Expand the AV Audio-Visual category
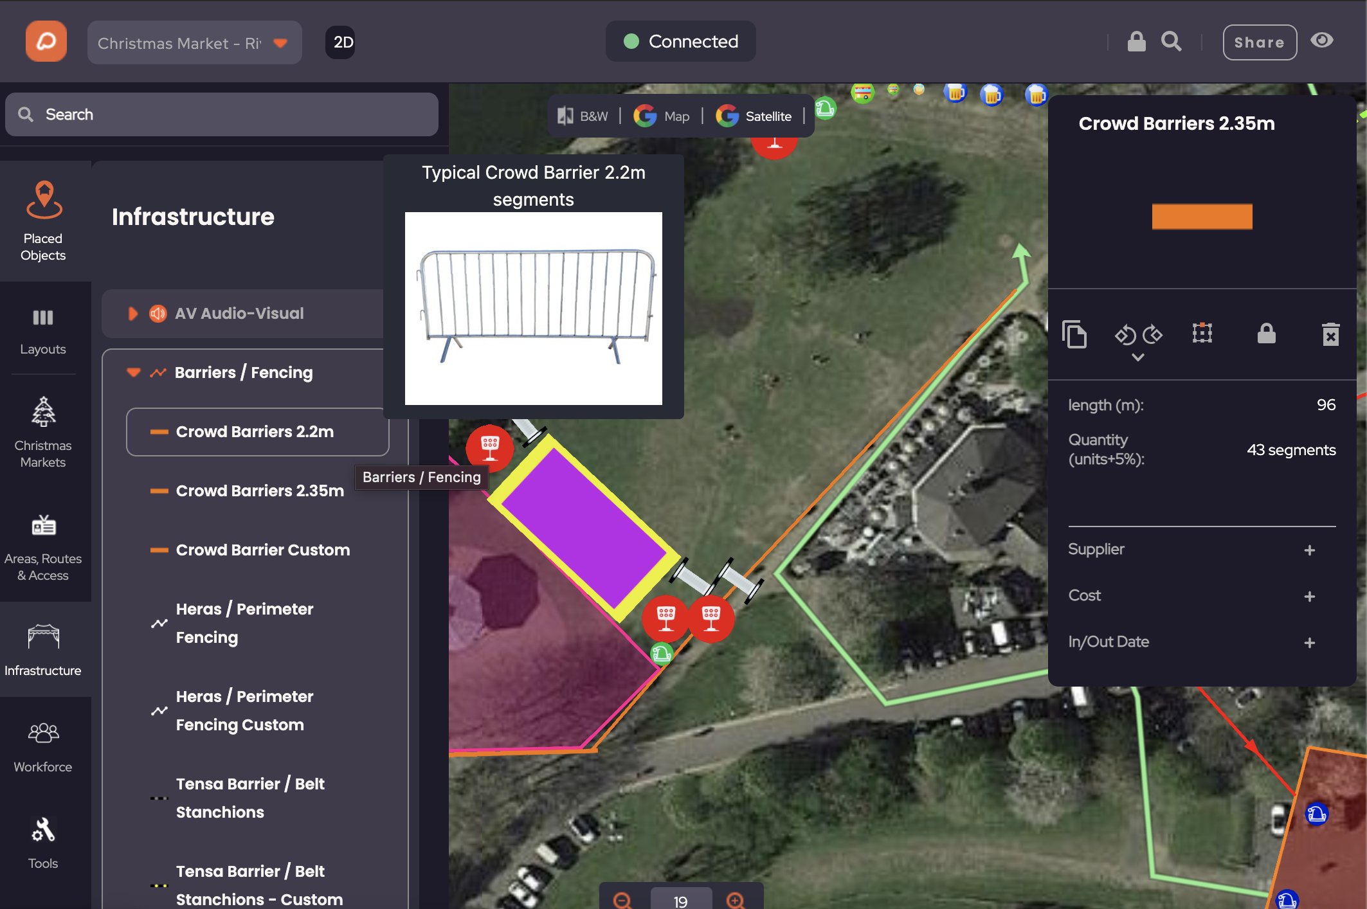Image resolution: width=1367 pixels, height=909 pixels. 133,314
